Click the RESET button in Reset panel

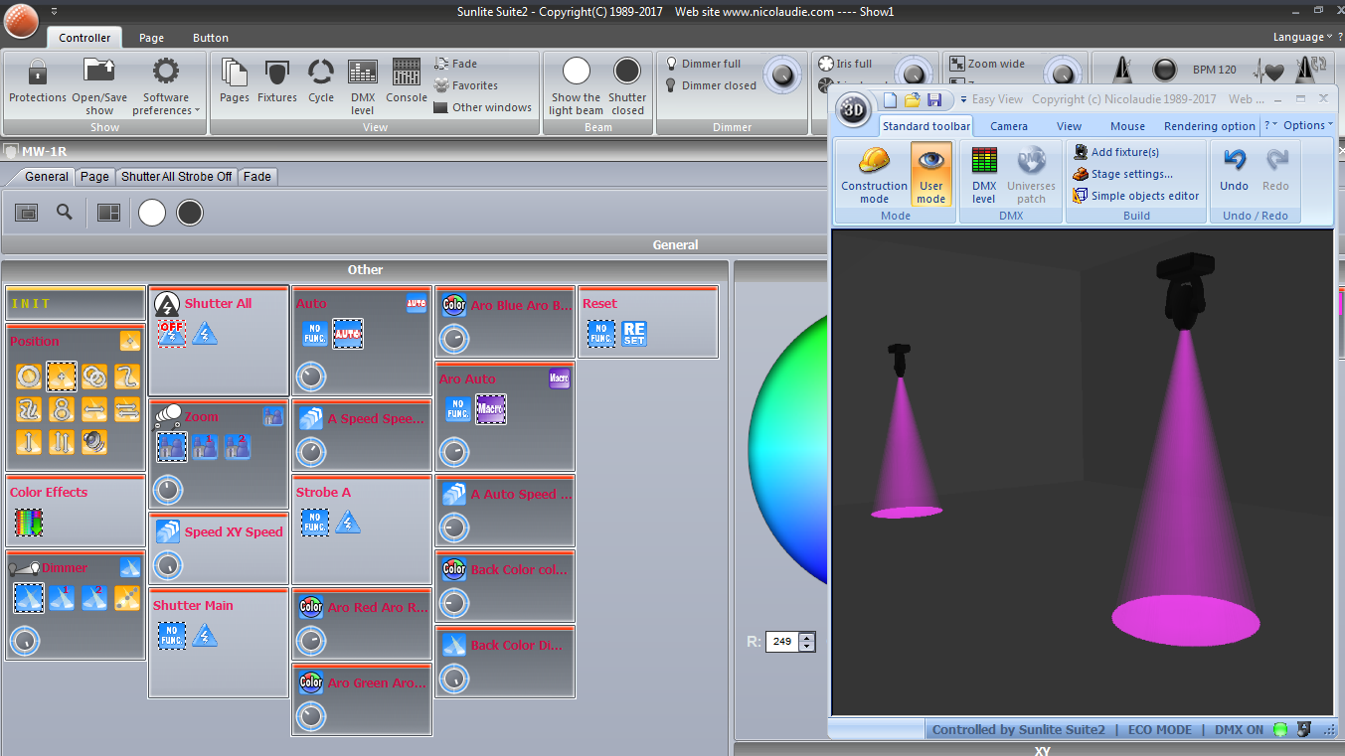click(x=634, y=333)
